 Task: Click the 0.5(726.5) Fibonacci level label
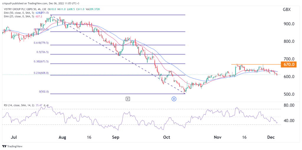[x=42, y=52]
